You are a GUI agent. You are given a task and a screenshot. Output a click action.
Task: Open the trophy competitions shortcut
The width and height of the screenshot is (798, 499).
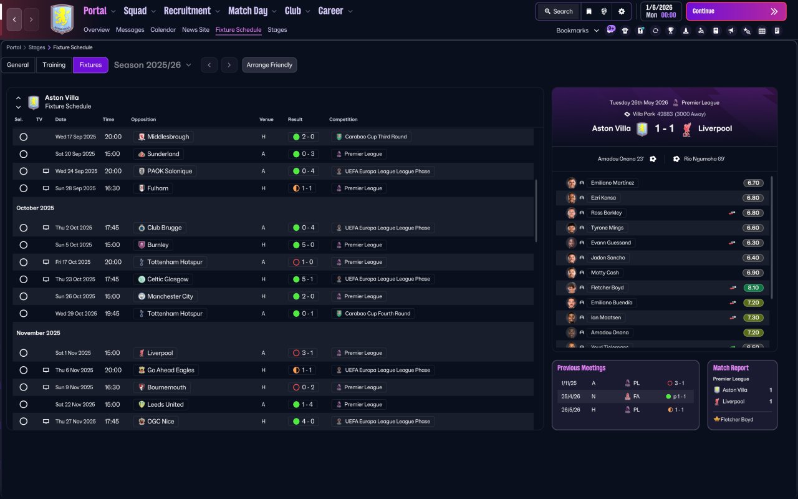tap(671, 31)
